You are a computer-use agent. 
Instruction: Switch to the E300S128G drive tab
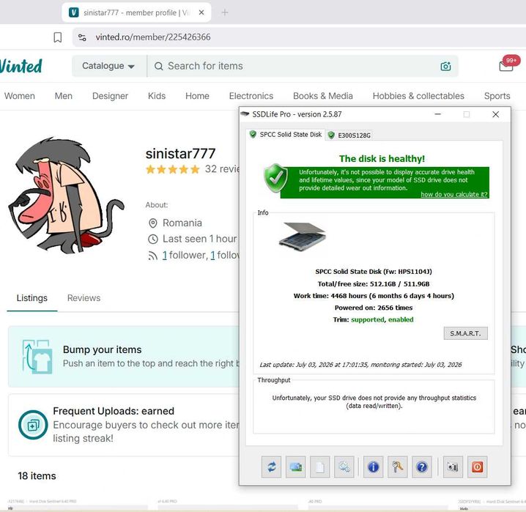click(x=349, y=136)
